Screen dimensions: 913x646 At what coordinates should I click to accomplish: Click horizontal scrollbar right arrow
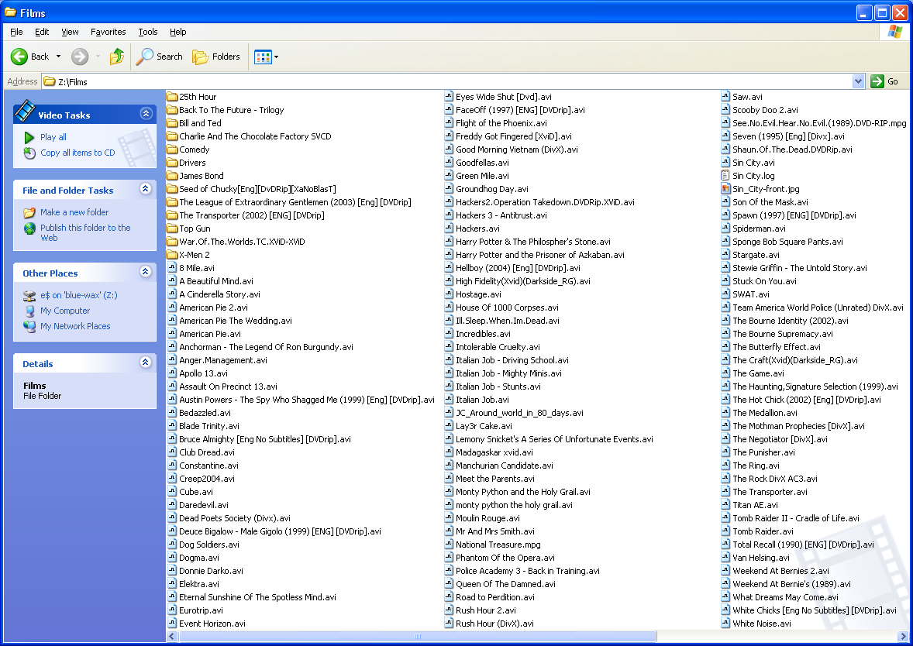pyautogui.click(x=903, y=636)
